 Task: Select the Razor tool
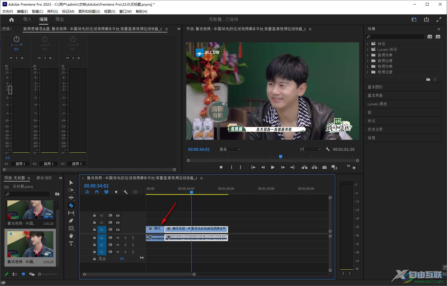tap(71, 205)
